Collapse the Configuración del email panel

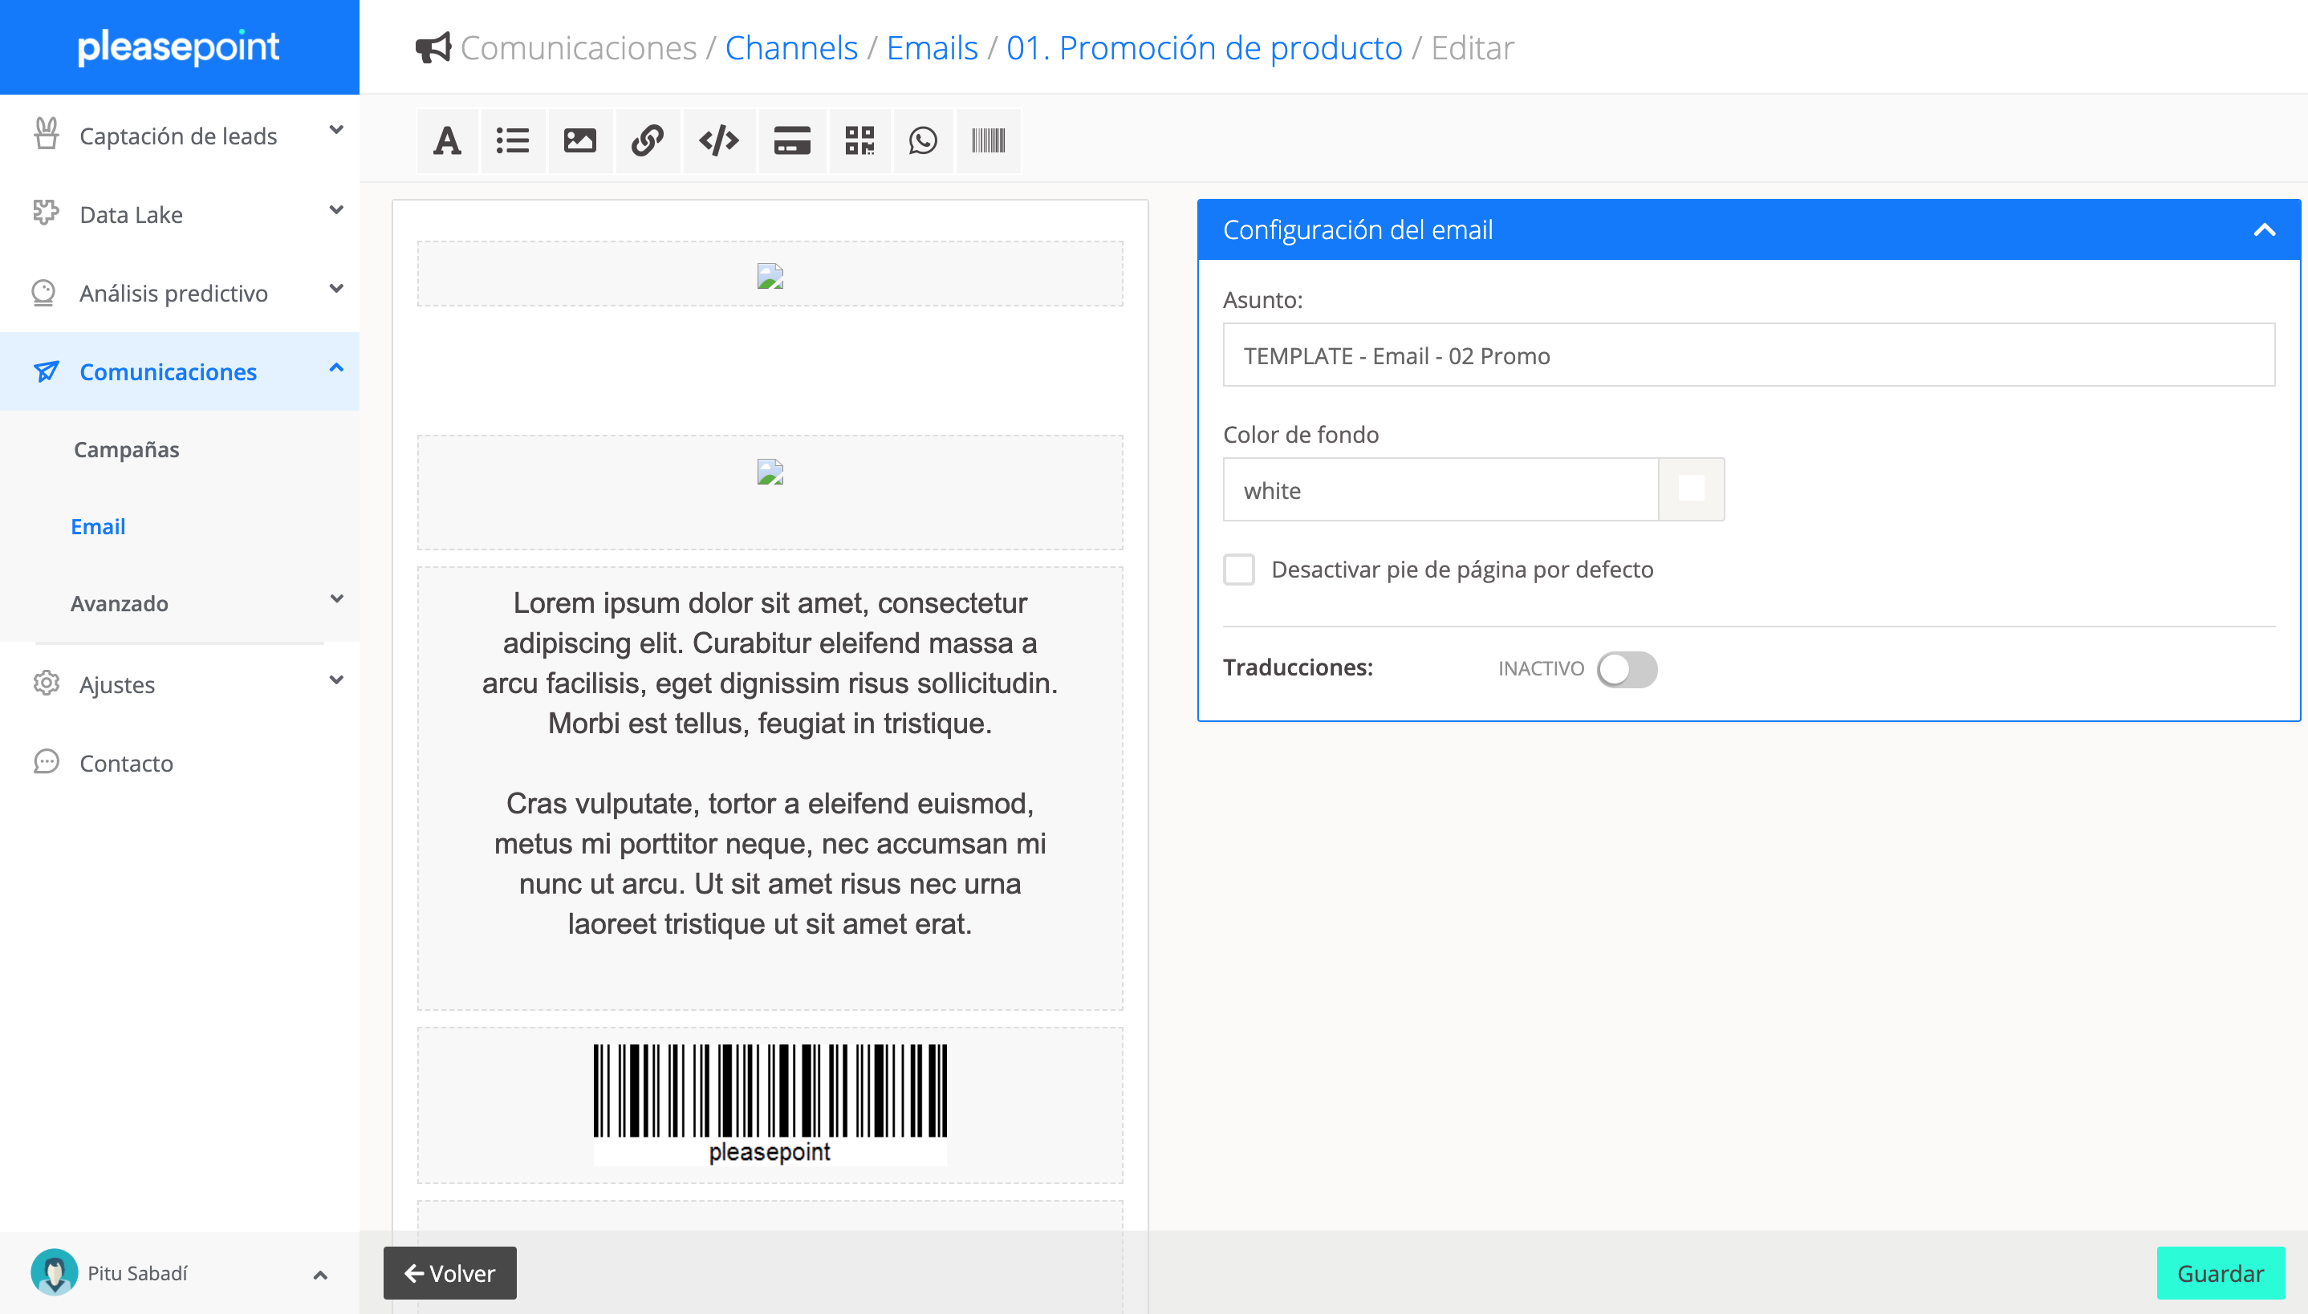coord(2264,229)
